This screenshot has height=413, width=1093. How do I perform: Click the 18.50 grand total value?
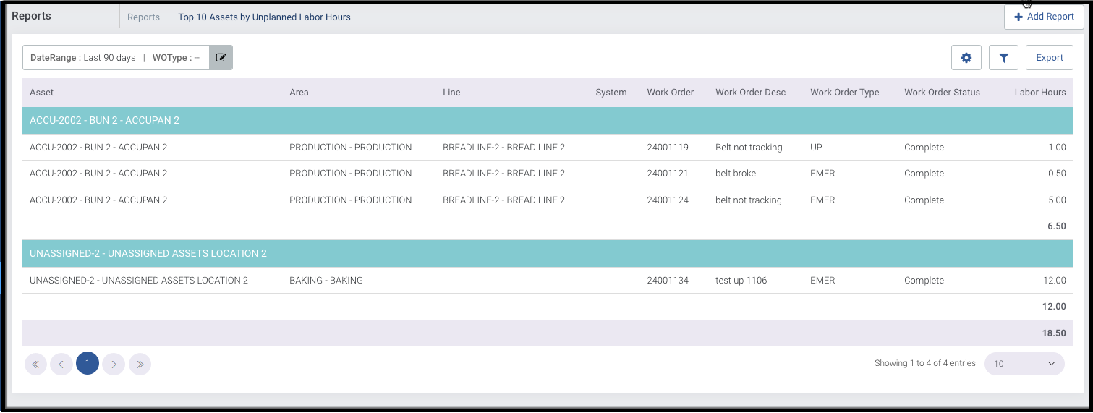pos(1055,333)
